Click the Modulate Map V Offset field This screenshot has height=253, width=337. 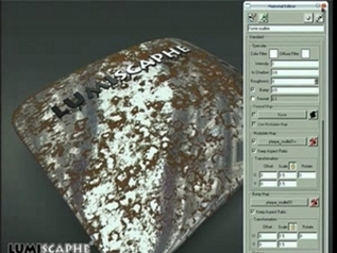(x=268, y=183)
